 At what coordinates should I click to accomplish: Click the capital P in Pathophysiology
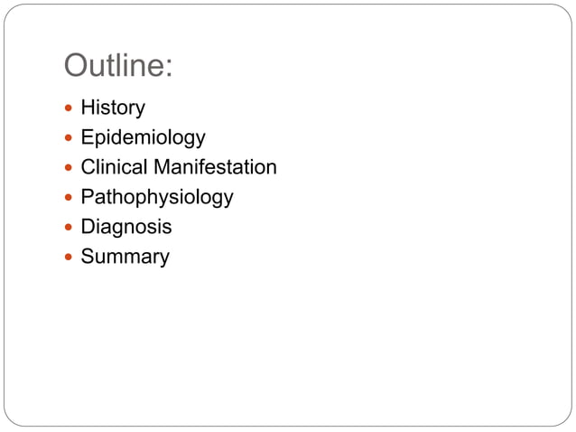(x=88, y=196)
